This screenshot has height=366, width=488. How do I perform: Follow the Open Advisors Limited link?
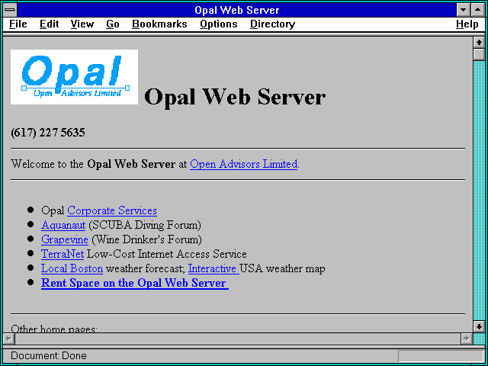click(243, 164)
